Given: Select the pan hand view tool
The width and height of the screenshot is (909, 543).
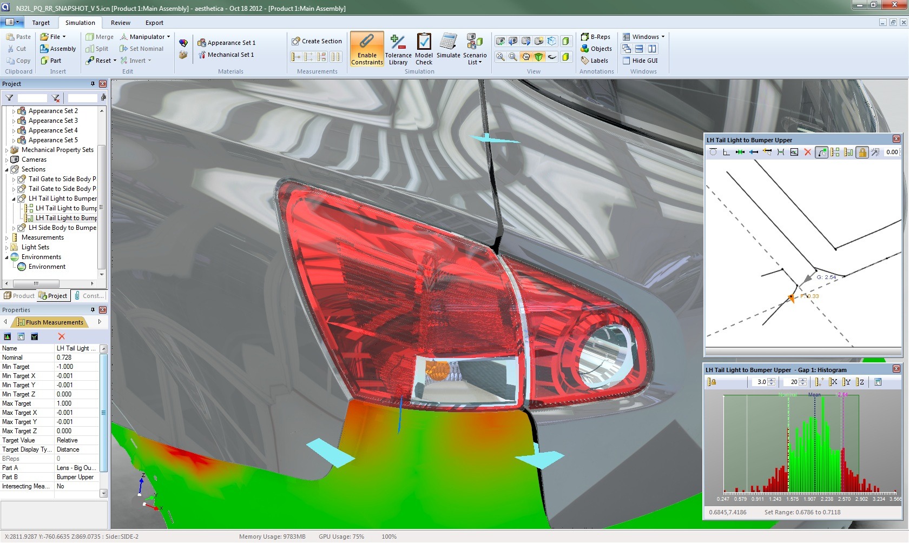Looking at the screenshot, I should (526, 57).
